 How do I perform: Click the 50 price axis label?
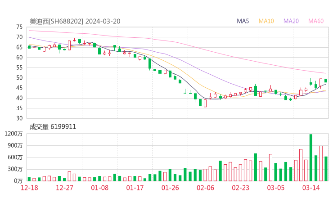tap(19, 78)
